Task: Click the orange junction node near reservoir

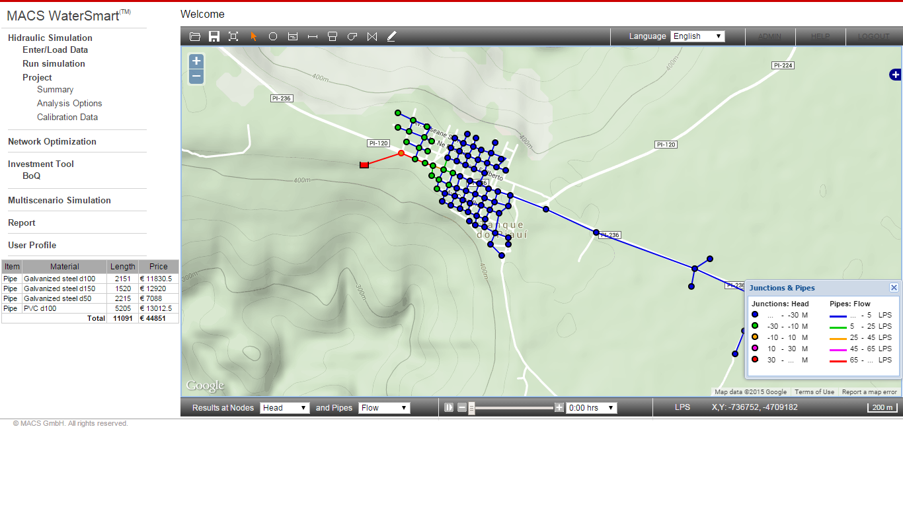Action: coord(401,153)
